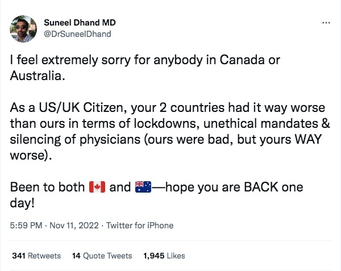
Task: Click the capitalized word BACK
Action: pyautogui.click(x=258, y=186)
